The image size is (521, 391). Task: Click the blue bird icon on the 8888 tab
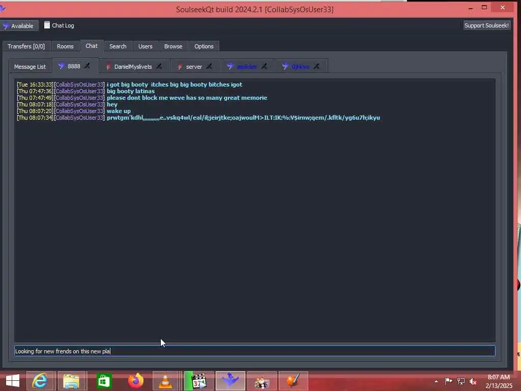click(61, 66)
